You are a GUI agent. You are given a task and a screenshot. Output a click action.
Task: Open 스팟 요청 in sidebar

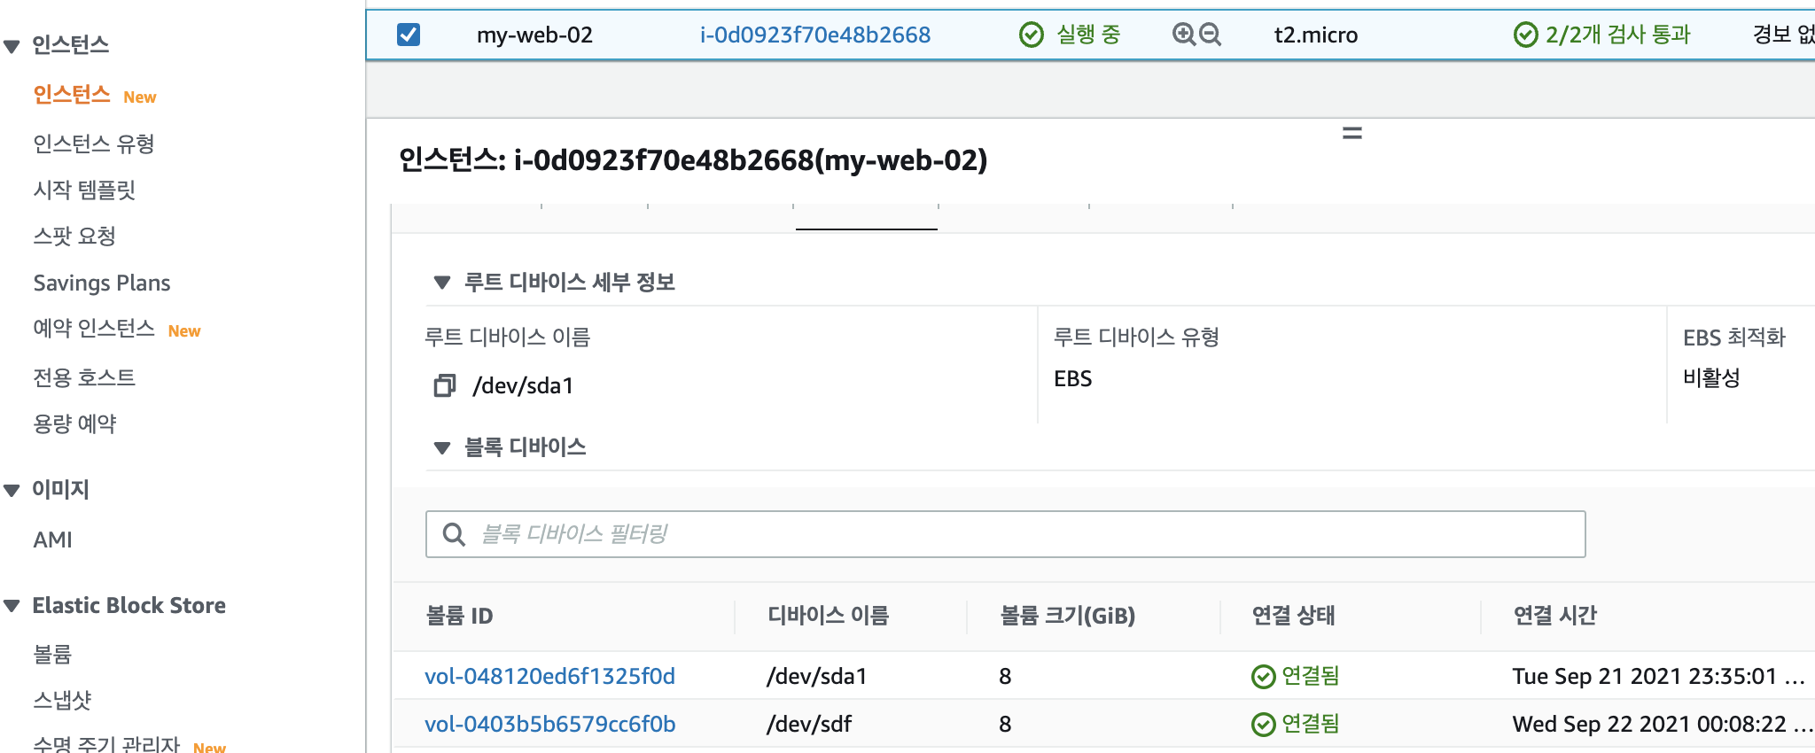tap(74, 236)
